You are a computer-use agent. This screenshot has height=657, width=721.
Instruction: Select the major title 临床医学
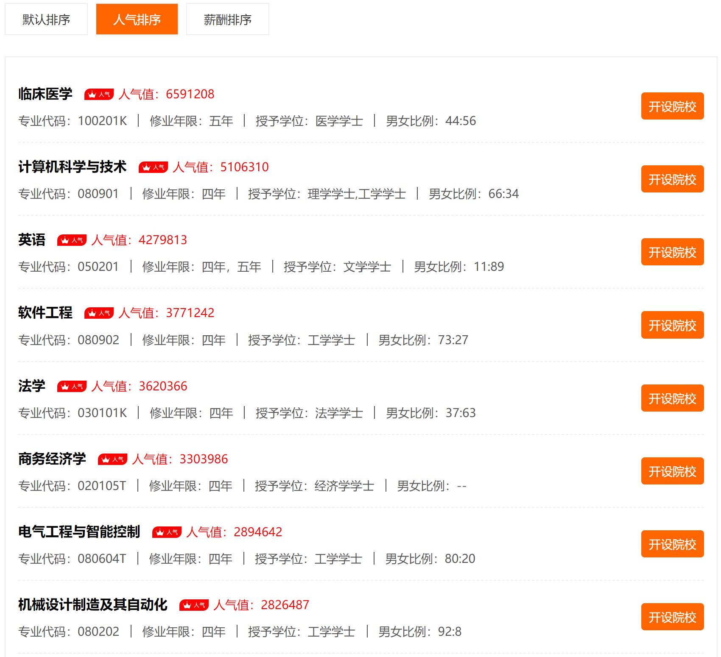pyautogui.click(x=45, y=94)
